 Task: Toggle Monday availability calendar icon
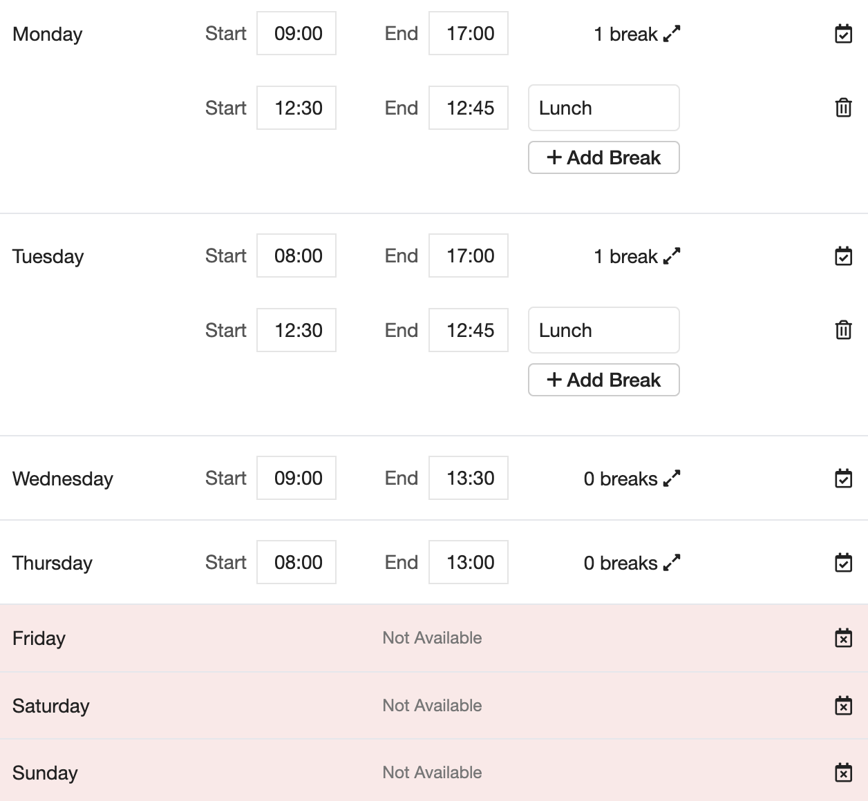(843, 34)
